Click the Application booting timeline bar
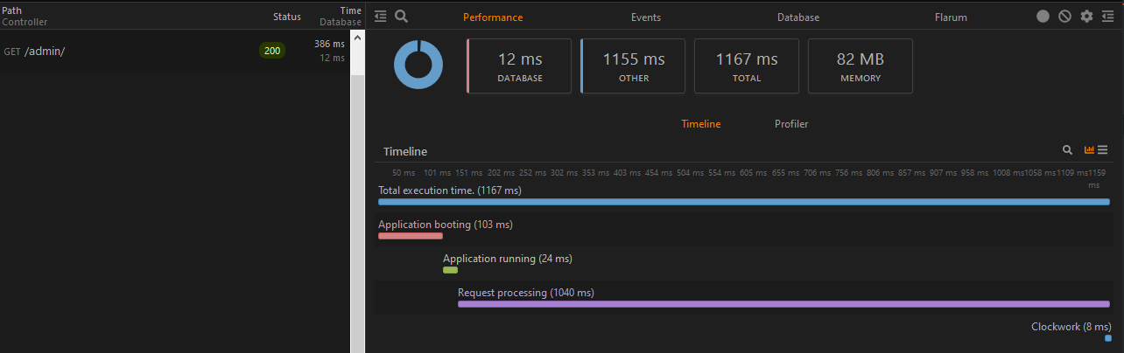The width and height of the screenshot is (1124, 353). click(x=411, y=235)
